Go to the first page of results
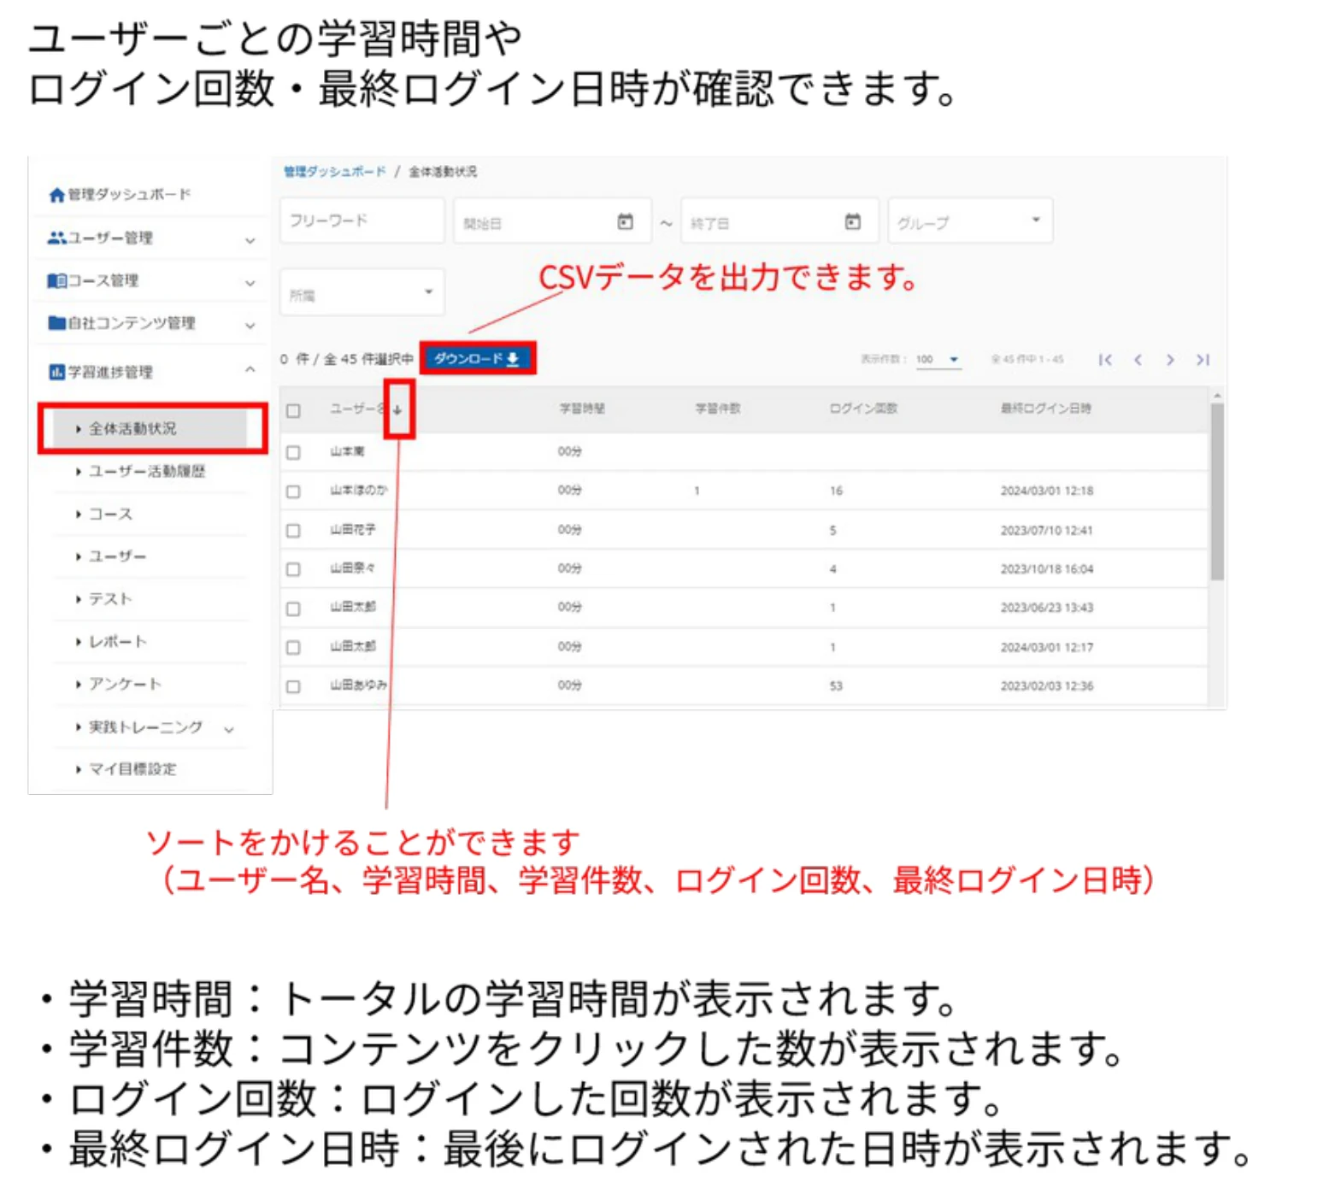1341x1200 pixels. pyautogui.click(x=1105, y=360)
